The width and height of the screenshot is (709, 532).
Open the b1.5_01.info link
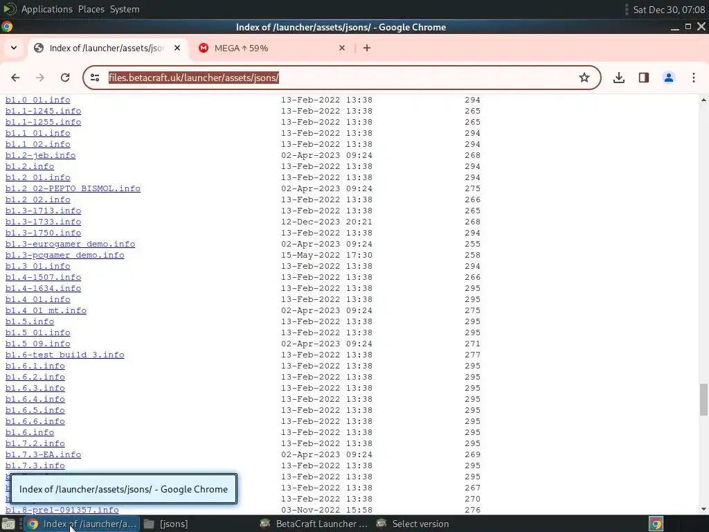coord(38,332)
